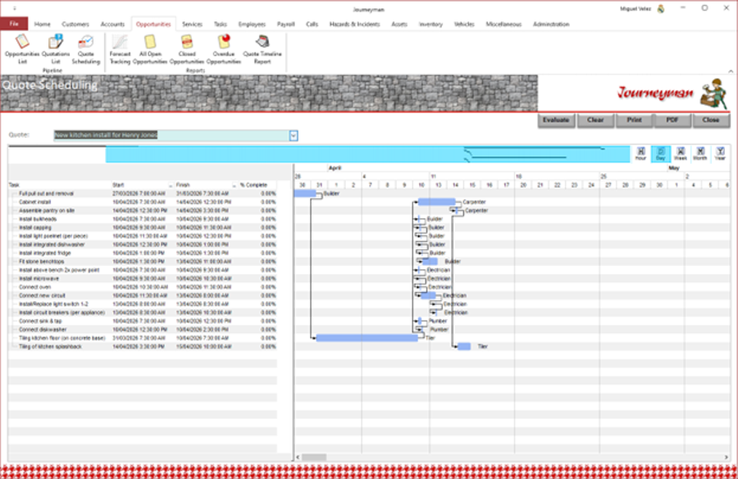This screenshot has width=738, height=479.
Task: Switch the Gantt timescale to Week
Action: click(x=681, y=153)
